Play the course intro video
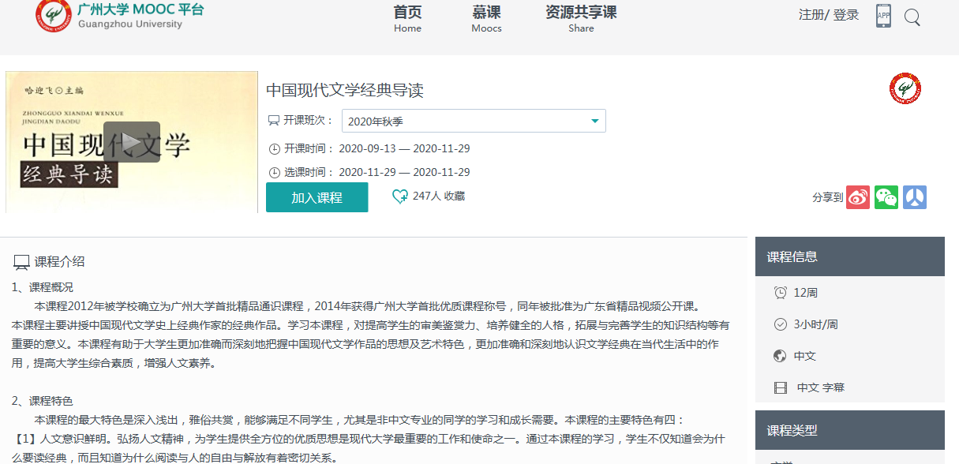The image size is (959, 464). 132,142
